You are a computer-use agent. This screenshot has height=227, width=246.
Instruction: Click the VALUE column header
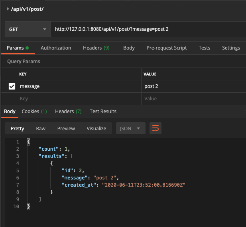coord(150,74)
